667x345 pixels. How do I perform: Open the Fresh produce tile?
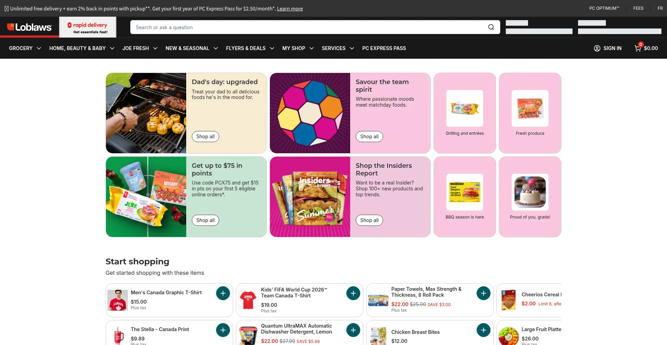(x=530, y=113)
